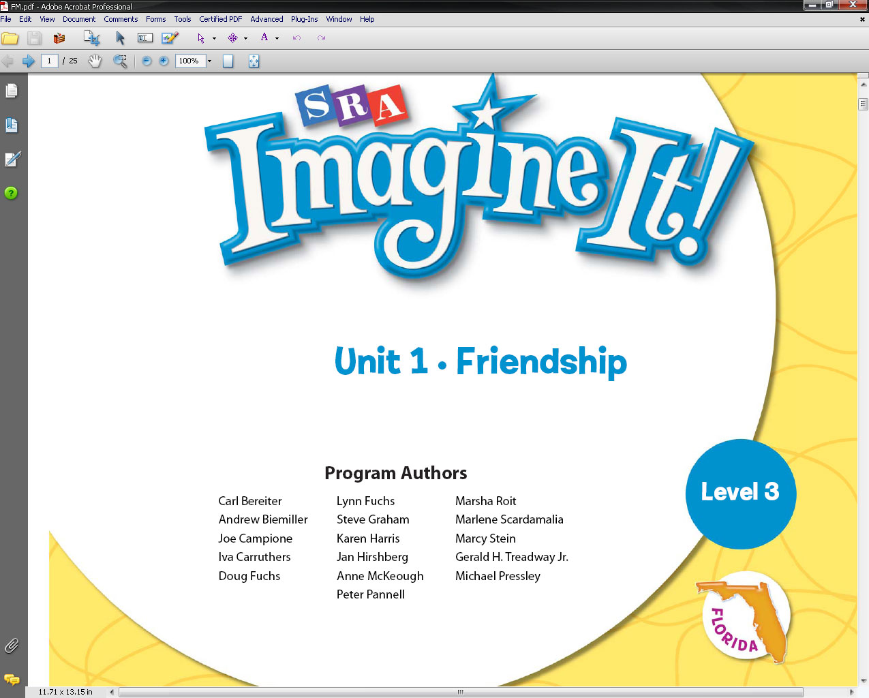
Task: Go to next page with blue arrow
Action: pos(29,61)
